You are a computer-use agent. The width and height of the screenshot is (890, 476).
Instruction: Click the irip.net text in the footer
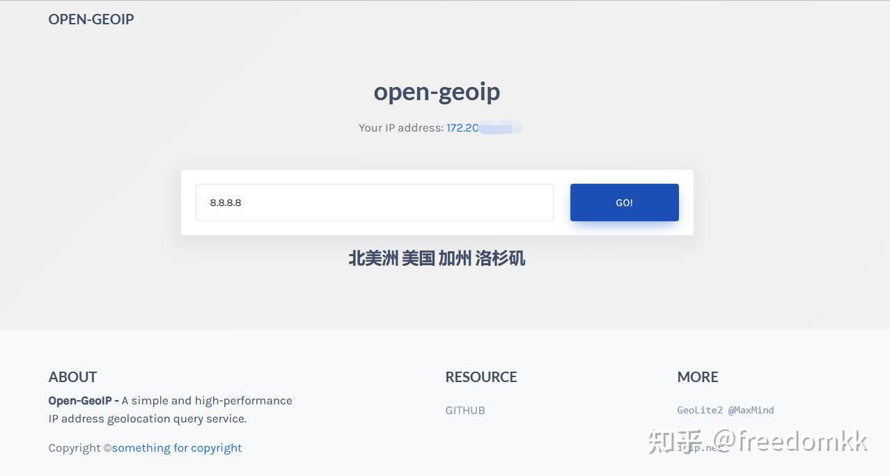pos(700,447)
